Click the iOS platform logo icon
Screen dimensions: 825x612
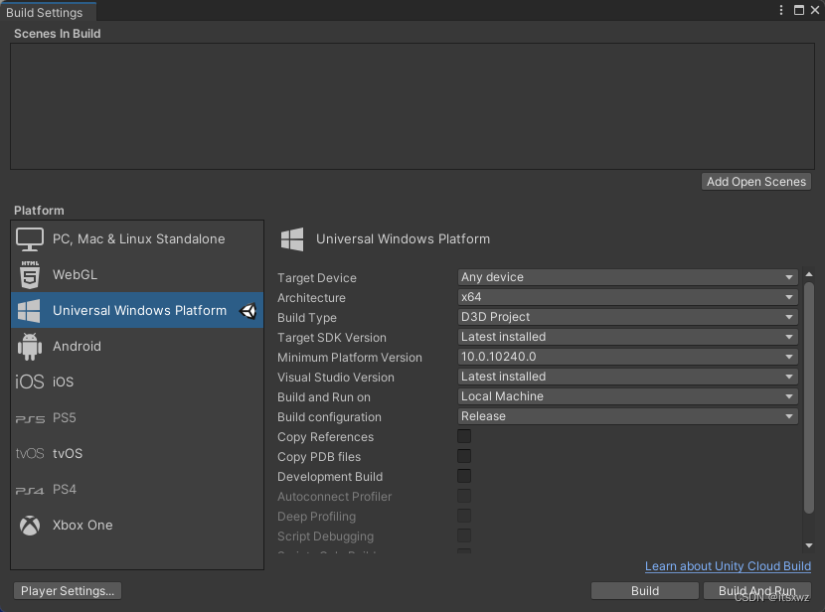30,382
